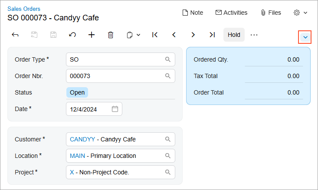Open the clipboard copy-paste dropdown
Screen dimensions: 318x190
click(133, 35)
